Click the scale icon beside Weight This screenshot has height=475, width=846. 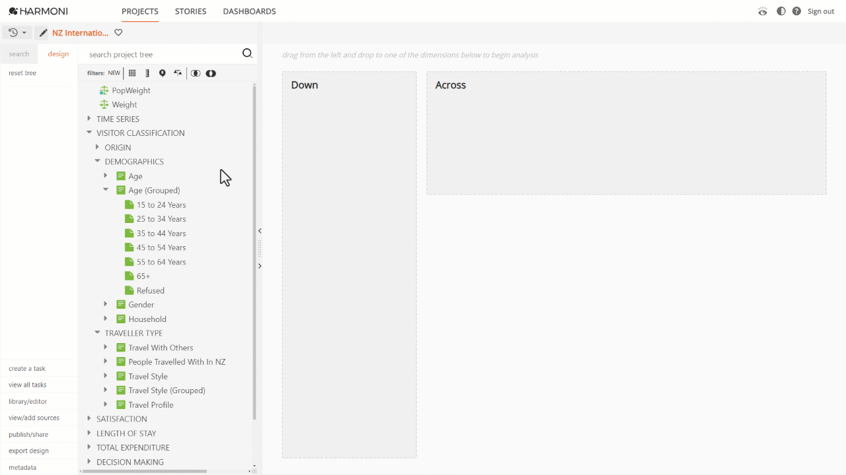[x=104, y=104]
